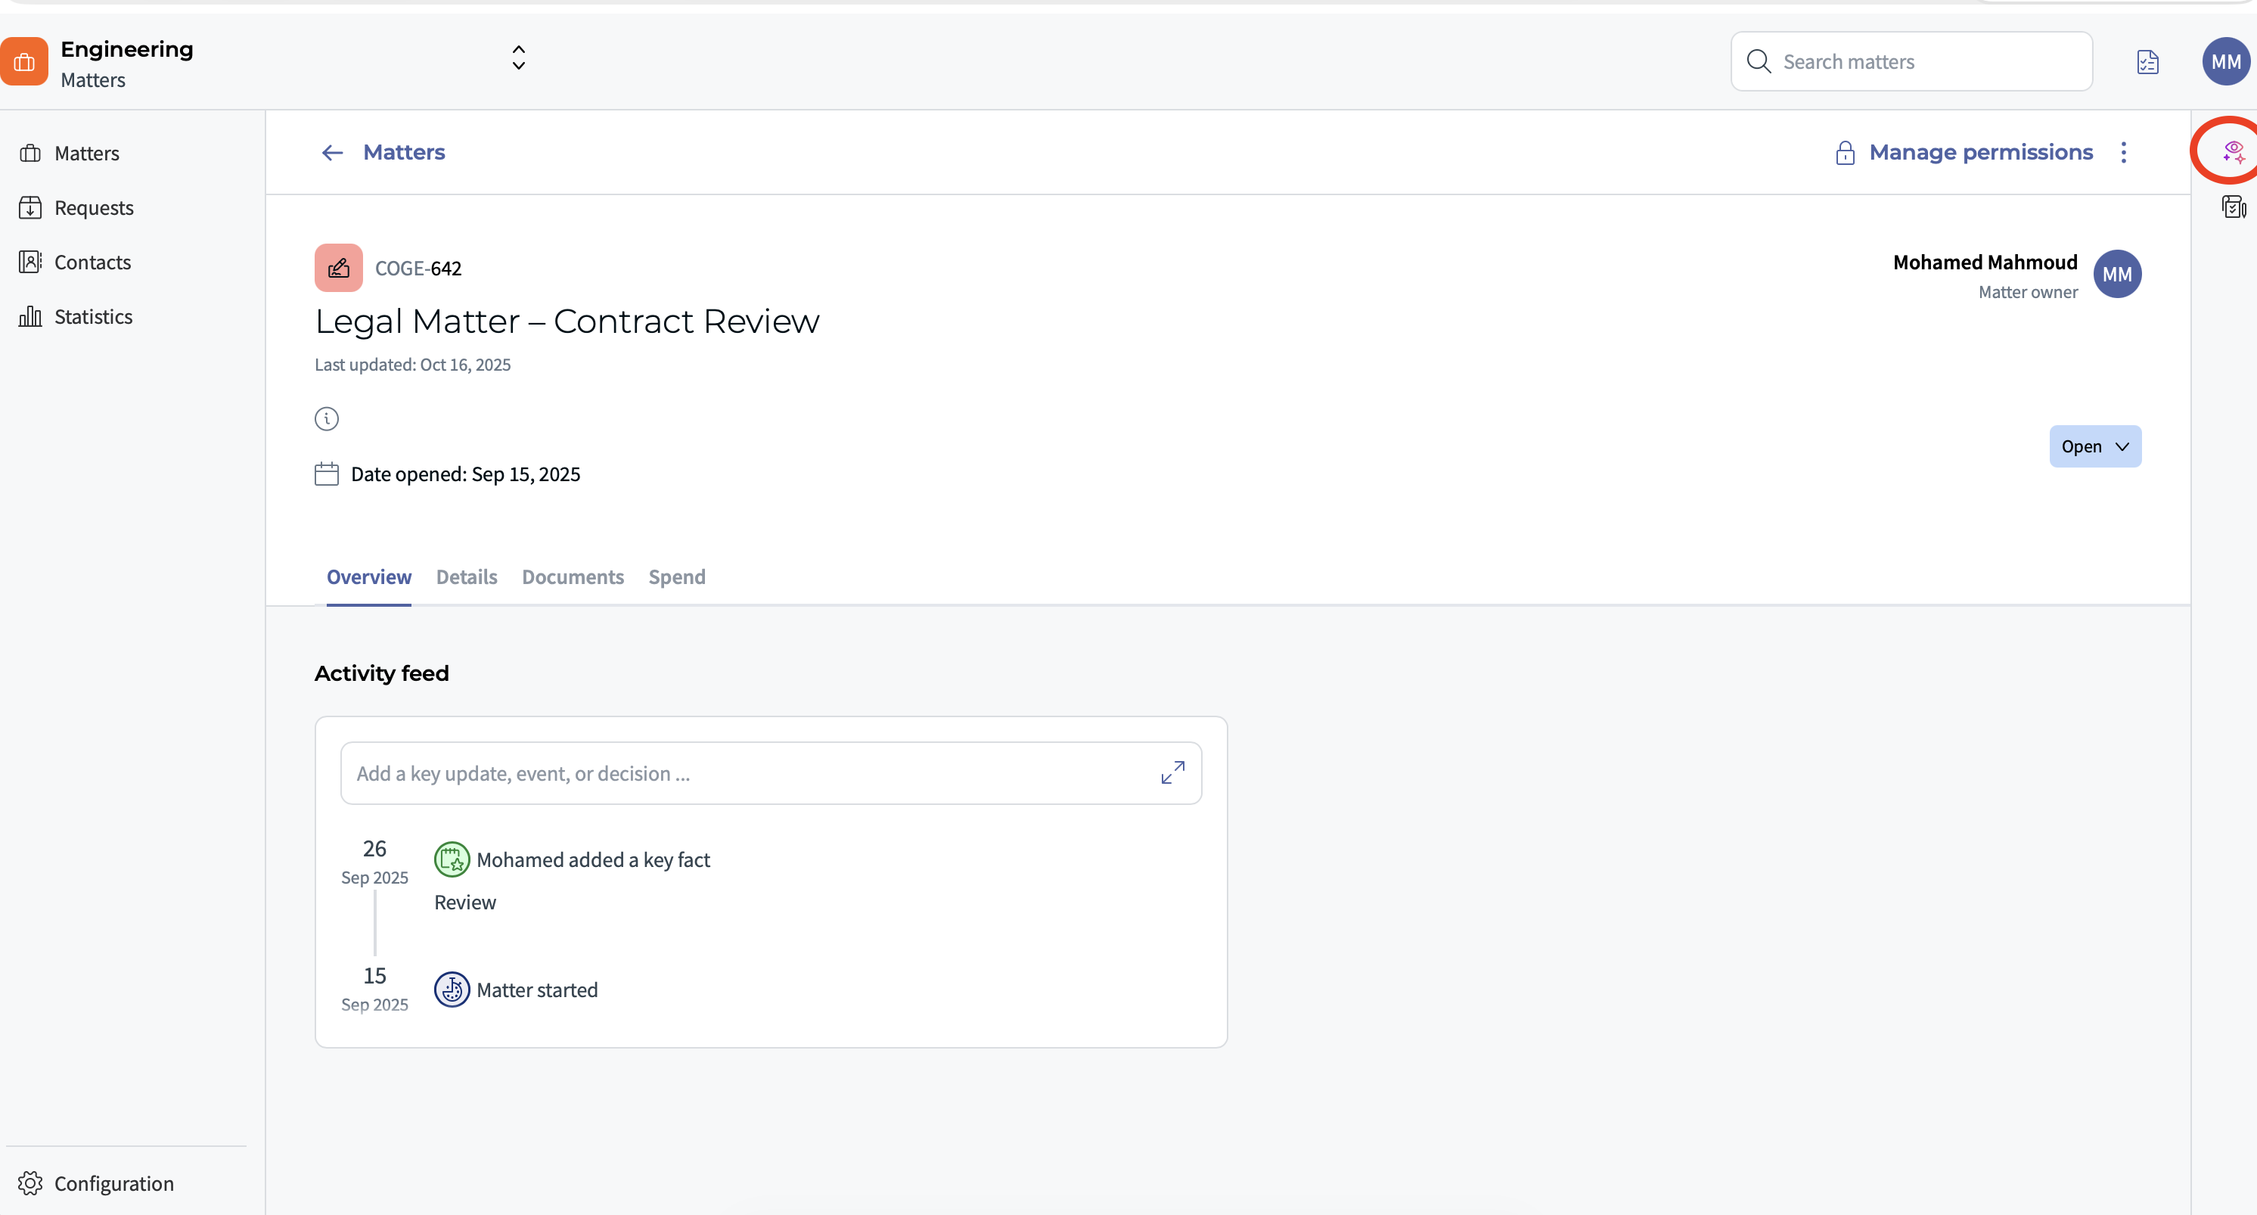Click Manage permissions
Screen dimensions: 2257x1215
pyautogui.click(x=1964, y=153)
